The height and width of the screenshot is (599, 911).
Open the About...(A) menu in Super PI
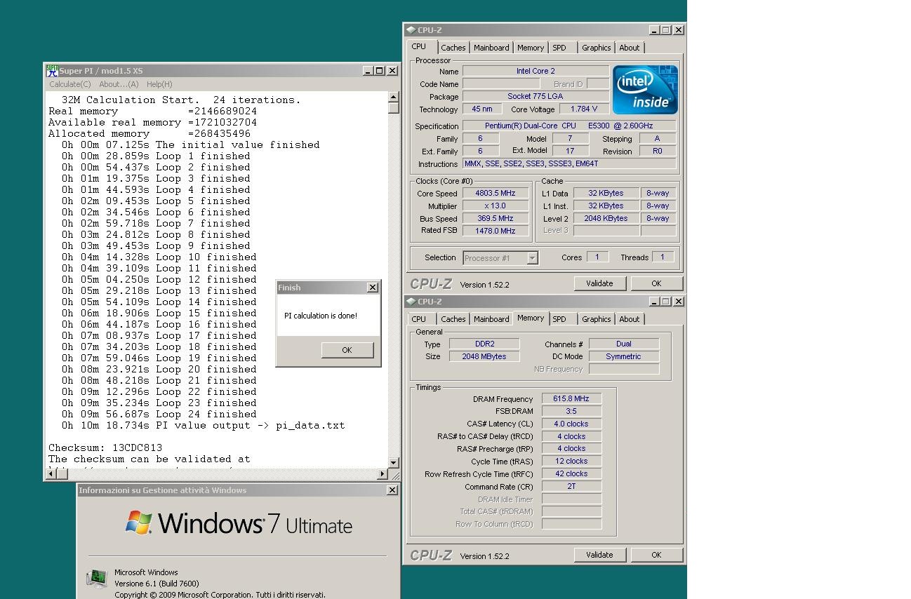coord(119,84)
